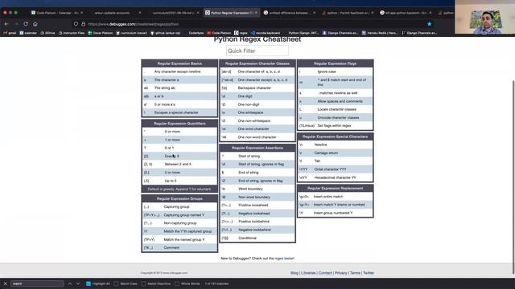Open the regex tester link
The width and height of the screenshot is (515, 289).
click(284, 258)
